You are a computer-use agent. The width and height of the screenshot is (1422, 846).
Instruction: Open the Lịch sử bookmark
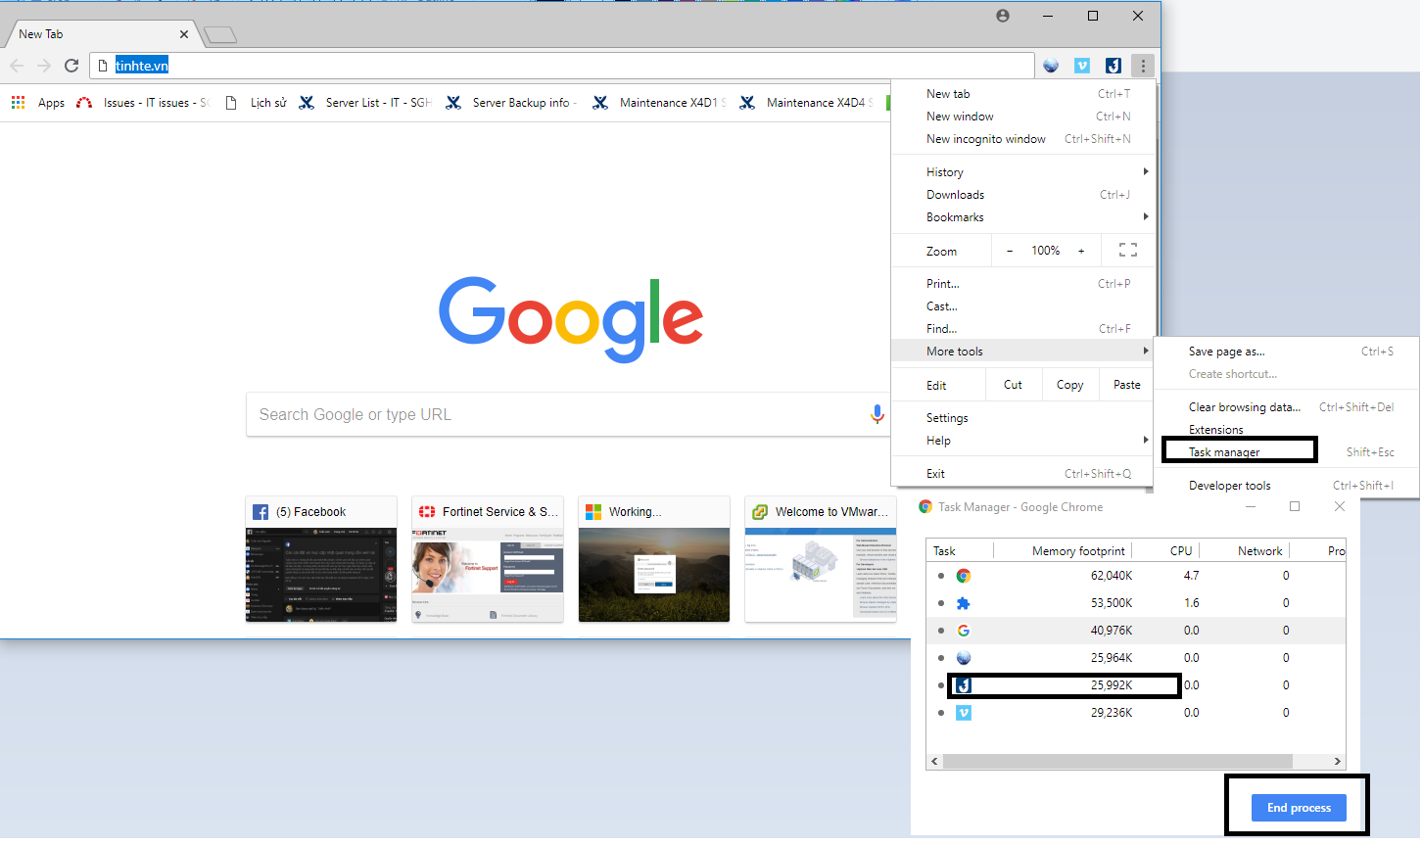tap(256, 102)
